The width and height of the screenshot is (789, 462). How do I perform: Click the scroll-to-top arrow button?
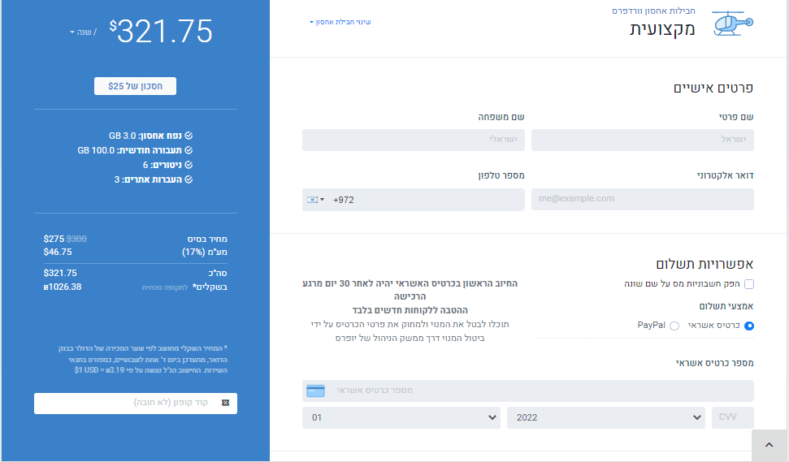click(x=769, y=445)
